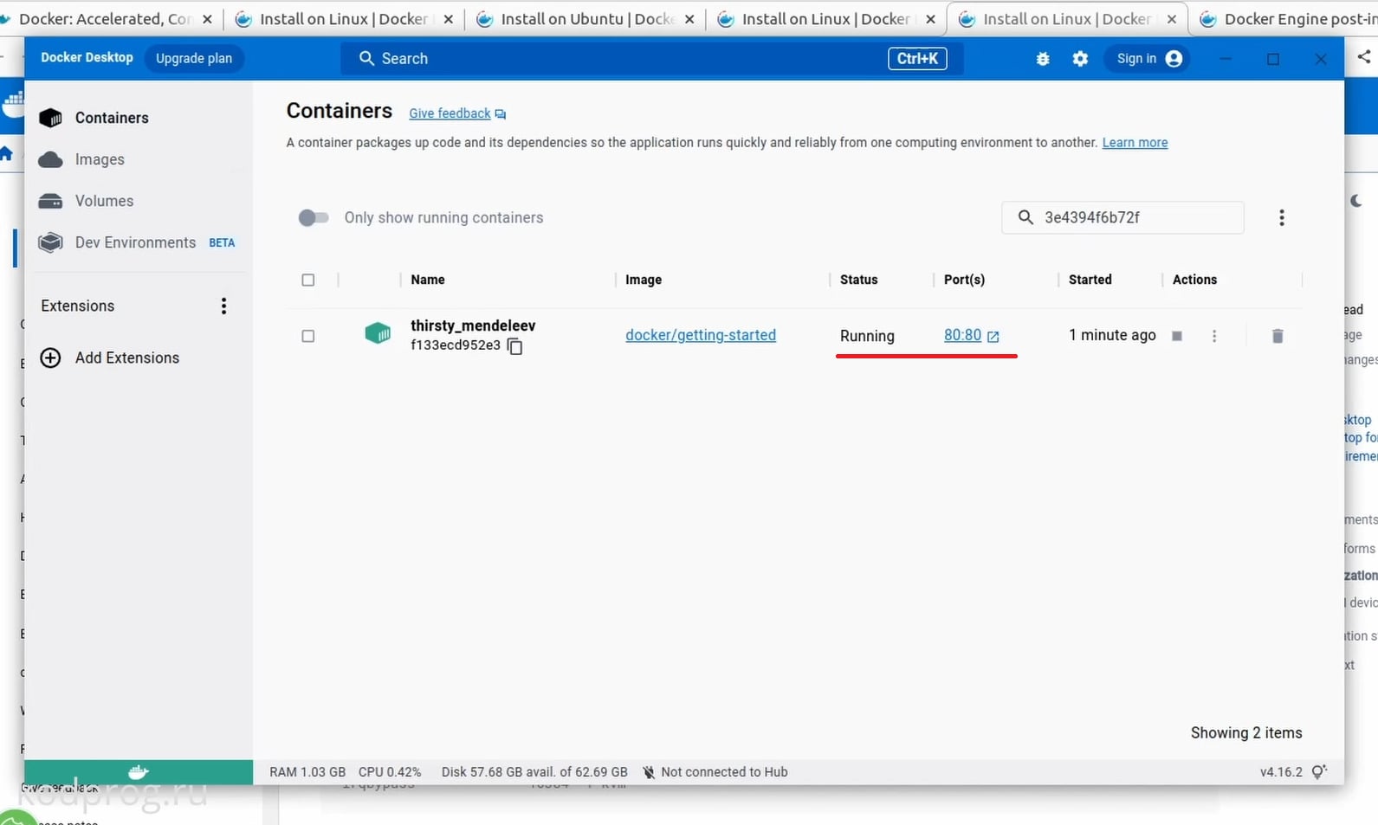Open the Learn more link
Image resolution: width=1378 pixels, height=825 pixels.
point(1135,143)
